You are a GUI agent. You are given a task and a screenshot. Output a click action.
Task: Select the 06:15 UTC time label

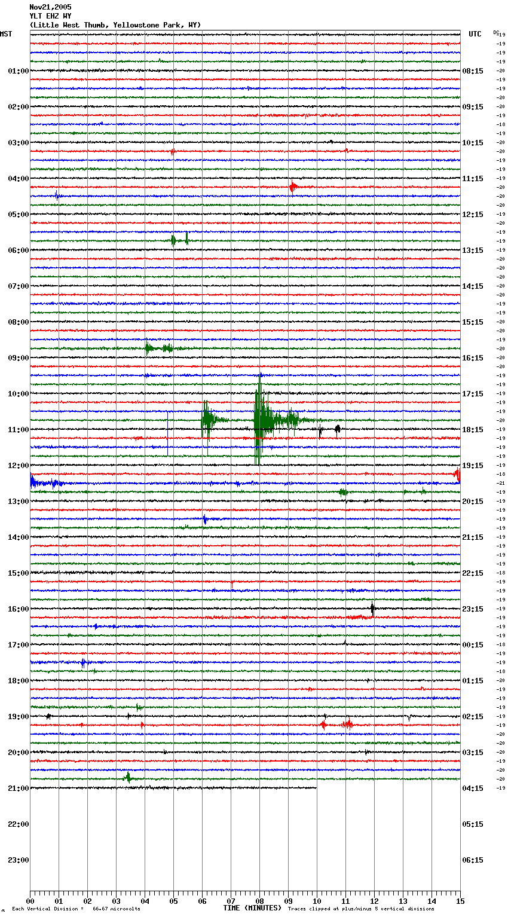(x=473, y=860)
